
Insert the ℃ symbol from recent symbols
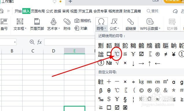pos(117,54)
